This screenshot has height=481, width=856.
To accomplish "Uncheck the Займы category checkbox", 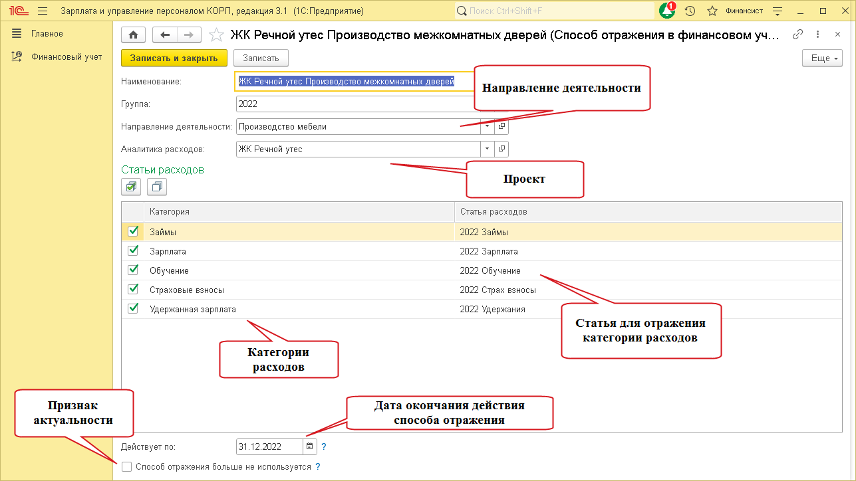I will tap(133, 232).
